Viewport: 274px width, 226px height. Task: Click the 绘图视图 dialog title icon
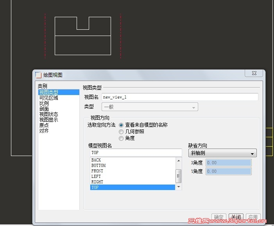38,75
